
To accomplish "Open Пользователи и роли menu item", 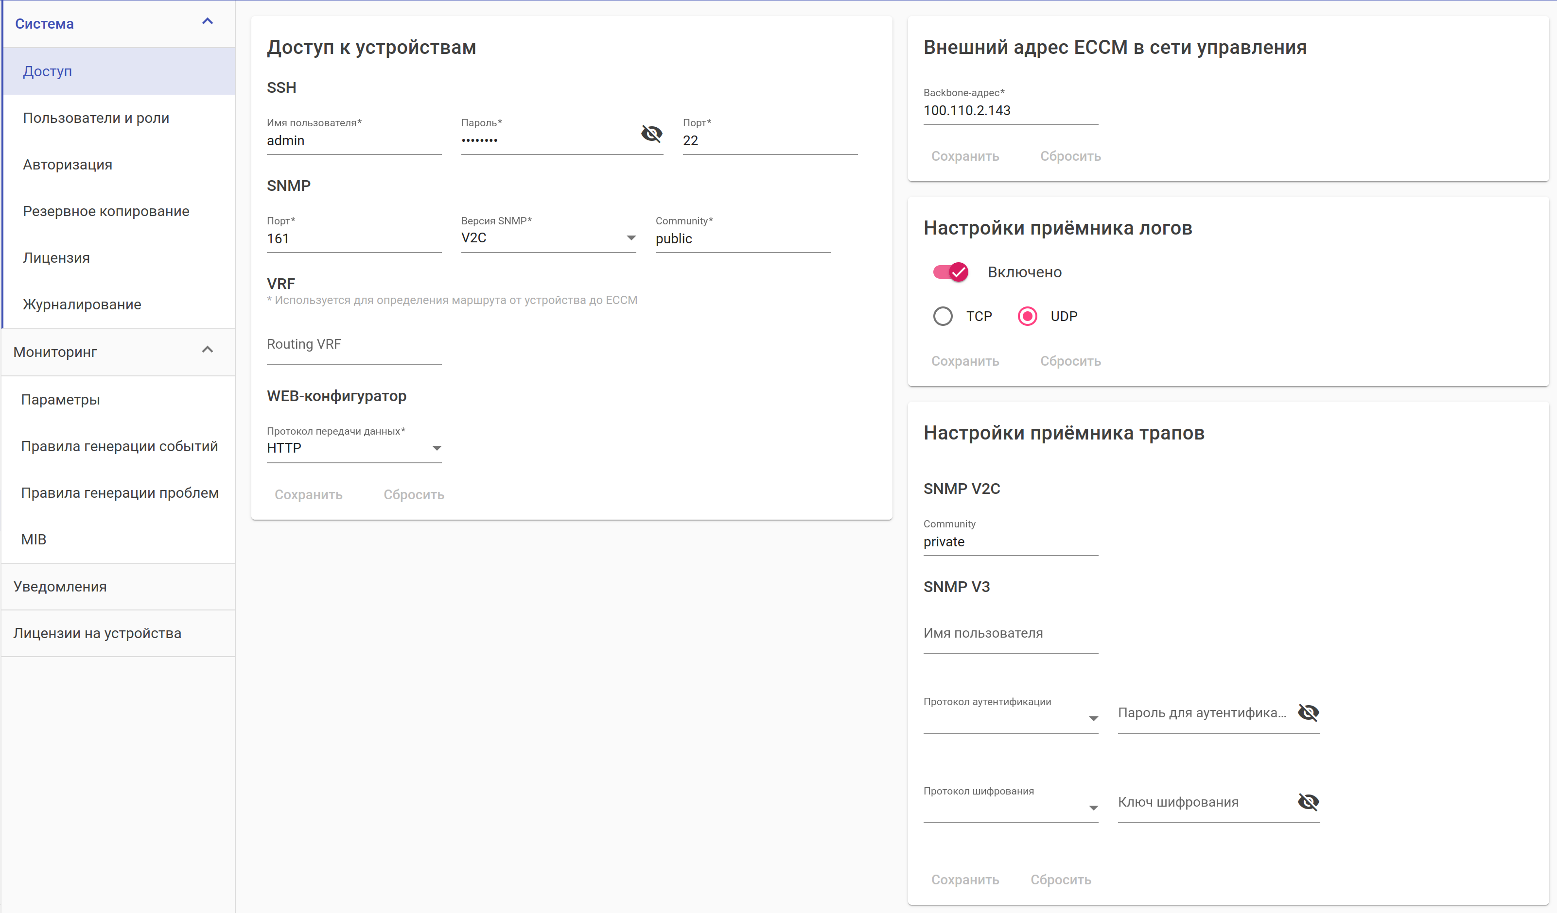I will tap(96, 118).
